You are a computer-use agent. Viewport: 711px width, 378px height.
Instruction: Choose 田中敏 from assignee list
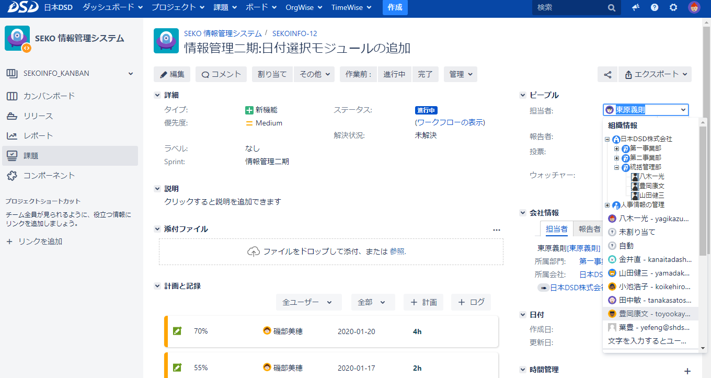[x=651, y=300]
